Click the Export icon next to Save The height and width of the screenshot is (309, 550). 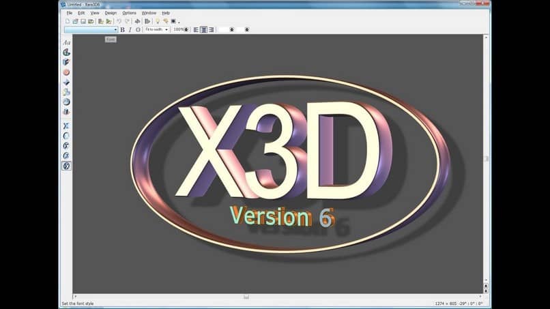pyautogui.click(x=91, y=21)
